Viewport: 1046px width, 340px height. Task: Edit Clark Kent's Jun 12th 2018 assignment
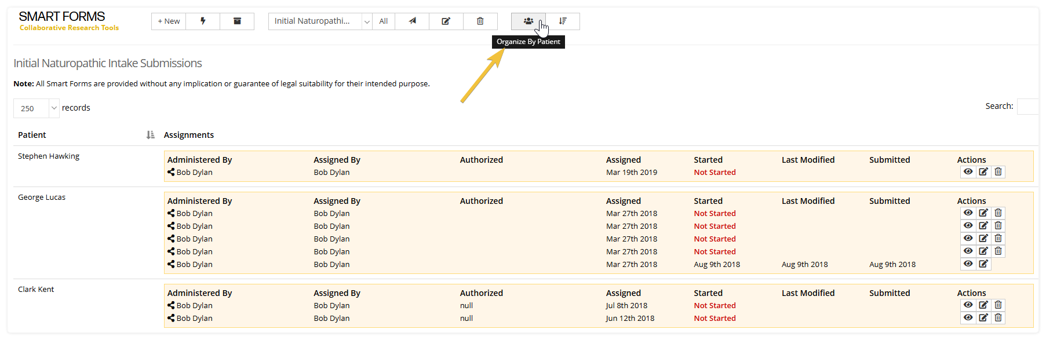tap(983, 318)
